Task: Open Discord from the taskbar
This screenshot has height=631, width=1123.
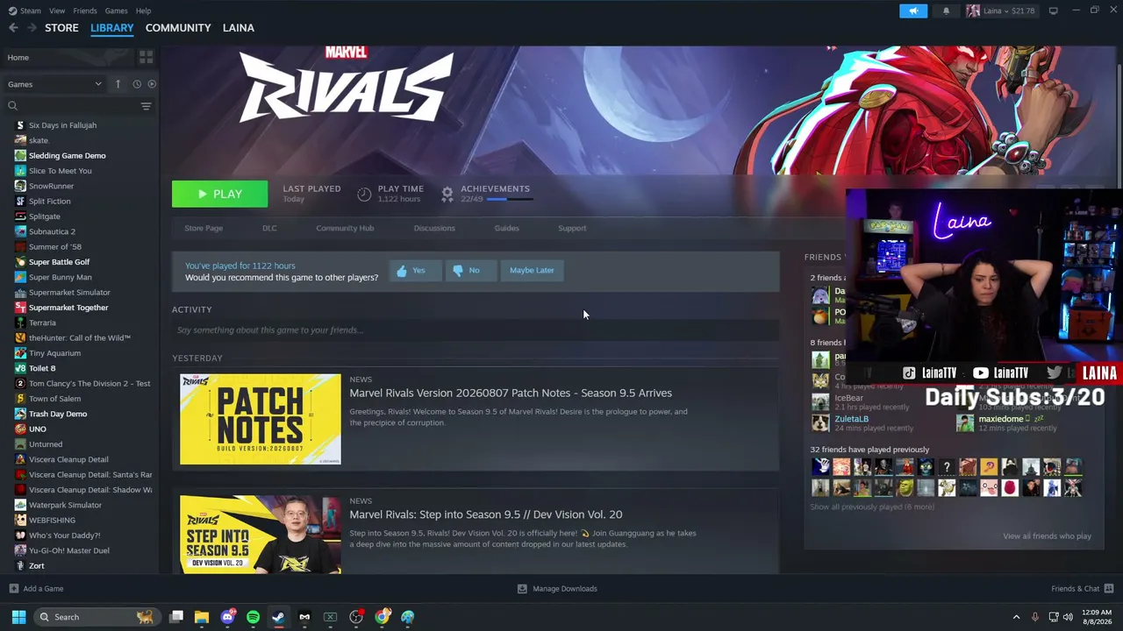Action: click(x=227, y=617)
